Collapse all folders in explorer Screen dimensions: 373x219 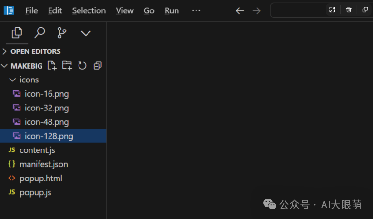98,66
